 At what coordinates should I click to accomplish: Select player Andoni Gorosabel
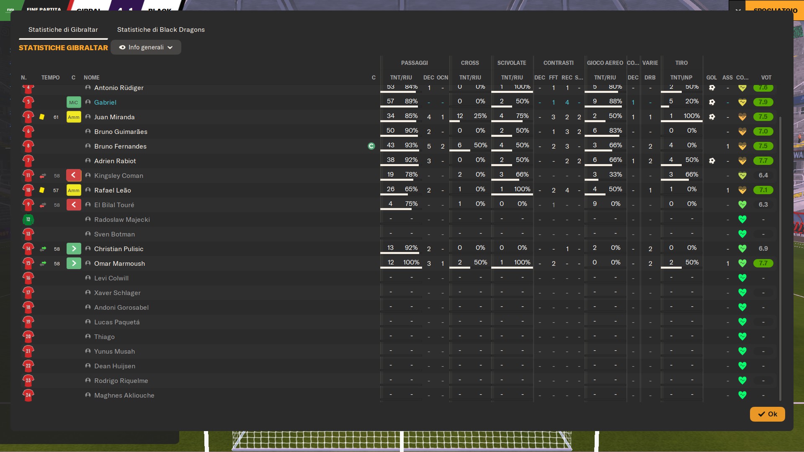click(x=121, y=307)
